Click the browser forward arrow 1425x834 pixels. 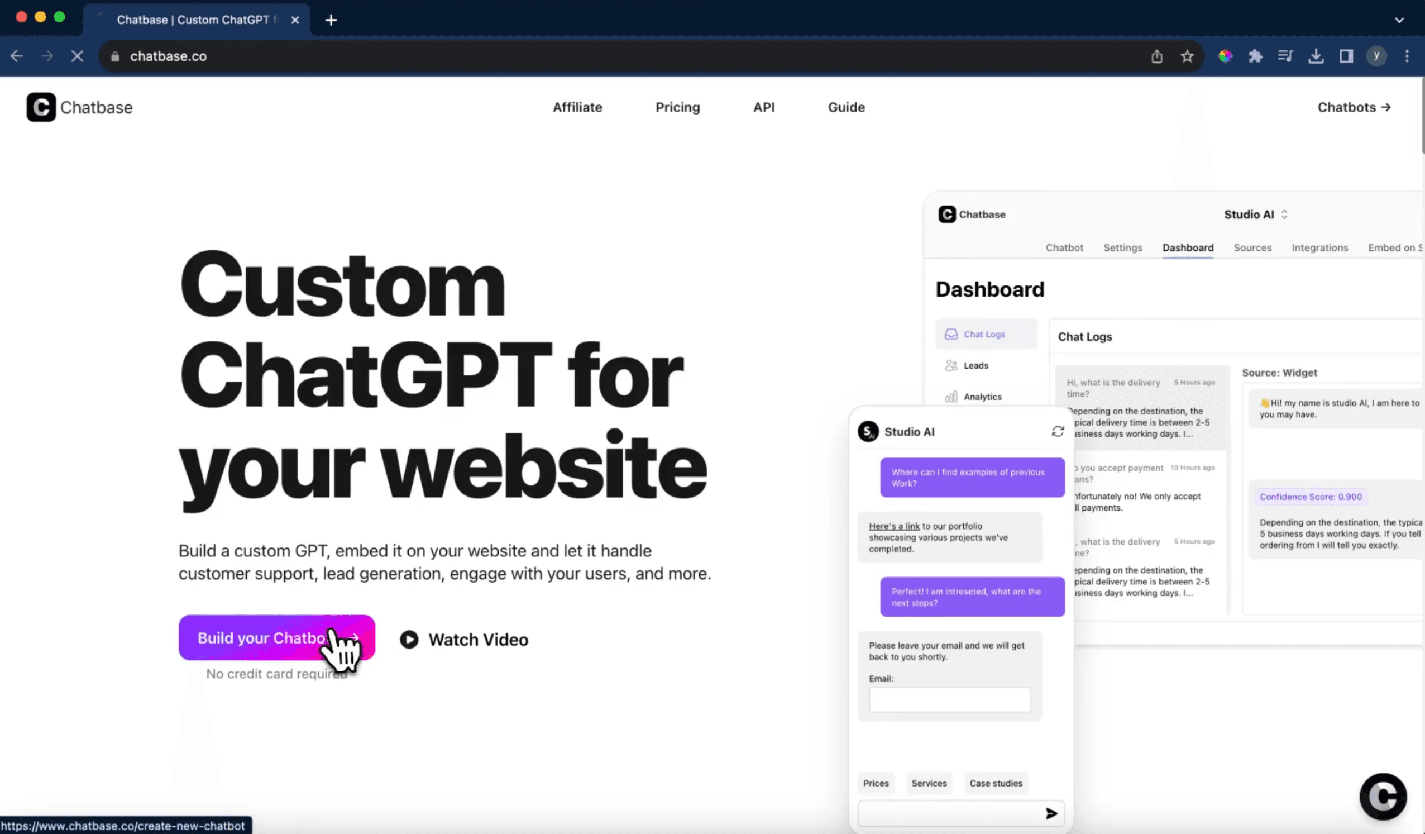47,56
